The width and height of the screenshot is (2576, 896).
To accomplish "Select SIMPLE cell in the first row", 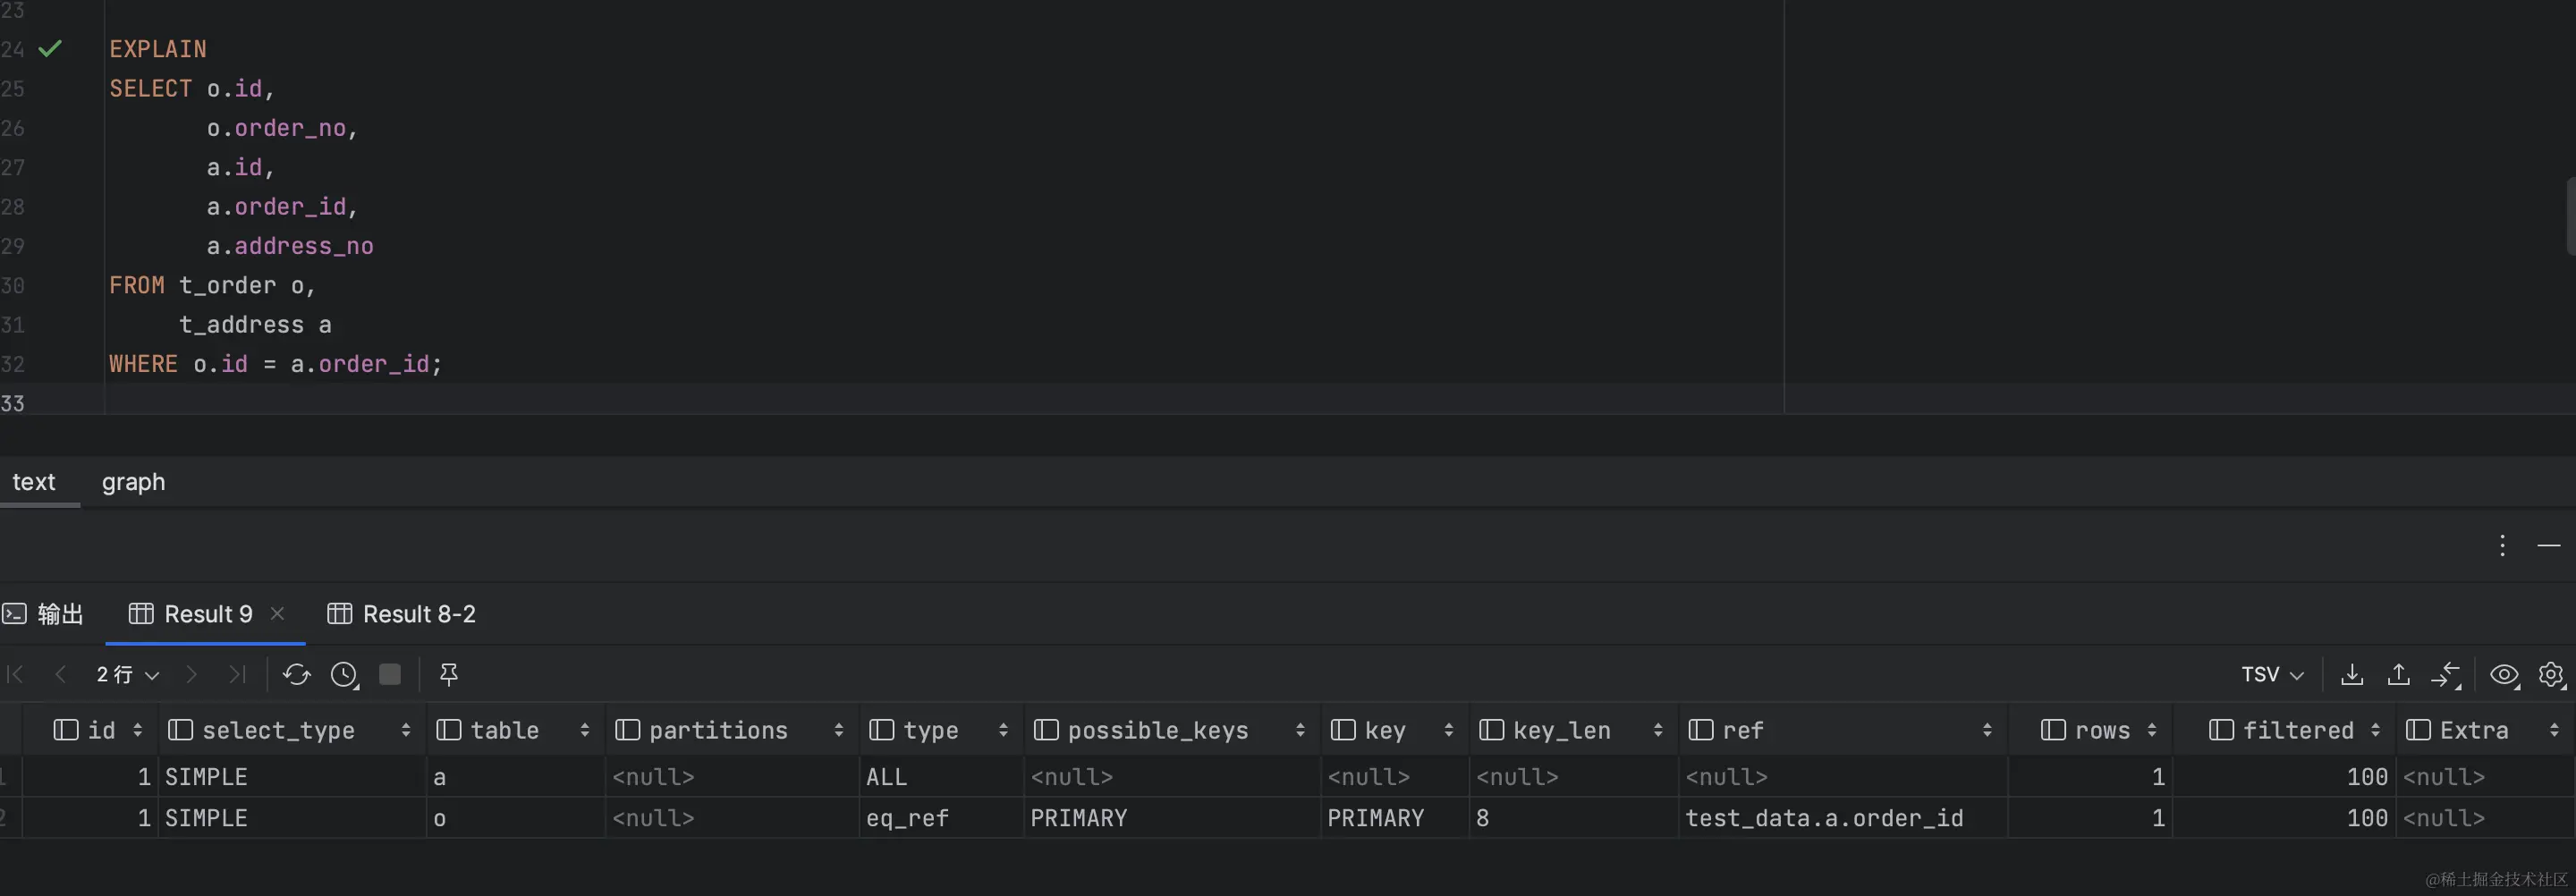I will pos(292,777).
